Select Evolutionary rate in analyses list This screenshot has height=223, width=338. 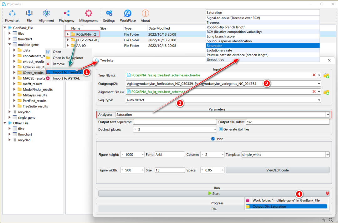click(263, 50)
